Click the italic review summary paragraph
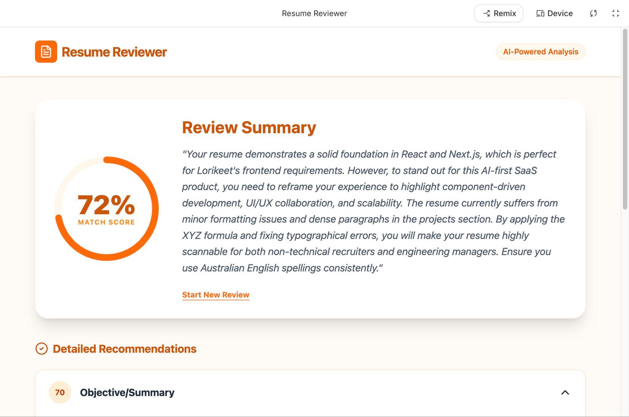This screenshot has height=417, width=629. 369,211
